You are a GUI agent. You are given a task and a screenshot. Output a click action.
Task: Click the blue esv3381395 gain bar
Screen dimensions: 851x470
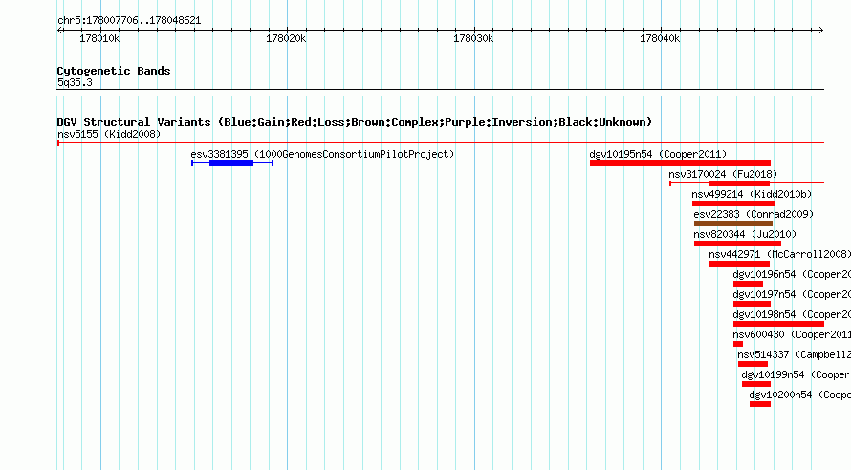[x=231, y=163]
